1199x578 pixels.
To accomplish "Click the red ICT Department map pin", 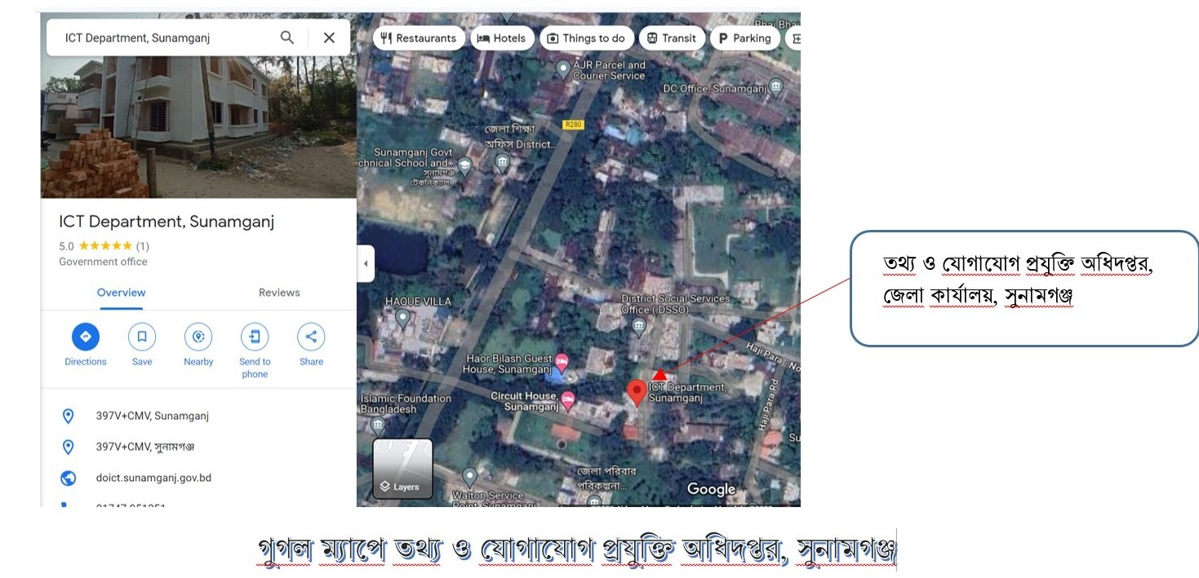I will point(637,392).
